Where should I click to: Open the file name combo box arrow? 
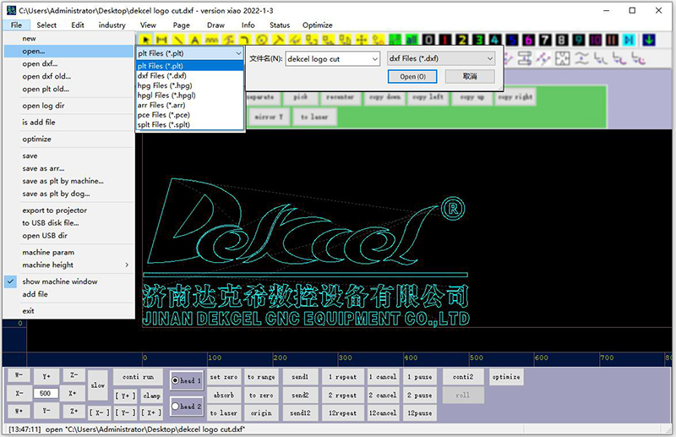374,58
